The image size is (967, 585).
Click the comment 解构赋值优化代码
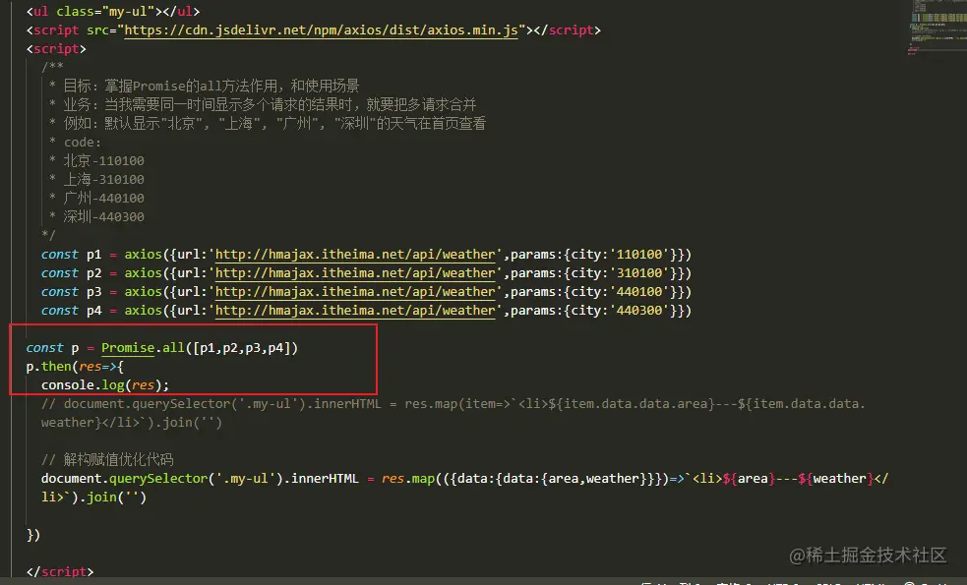[x=107, y=460]
